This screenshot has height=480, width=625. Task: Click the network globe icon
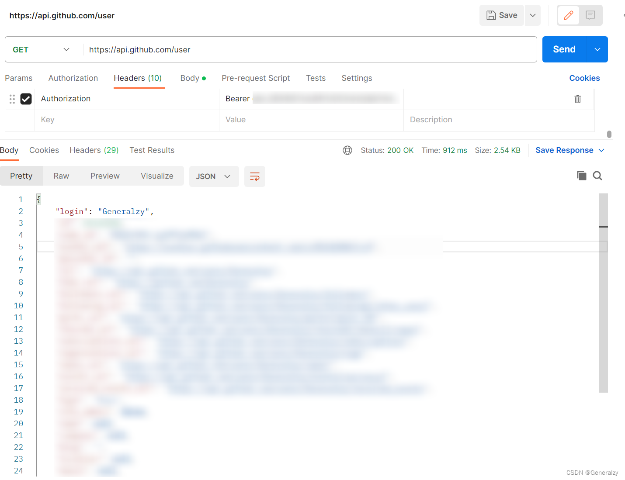coord(347,150)
